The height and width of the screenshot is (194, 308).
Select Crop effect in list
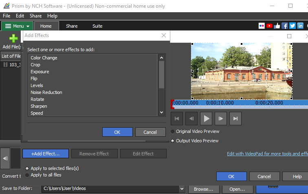[35, 65]
